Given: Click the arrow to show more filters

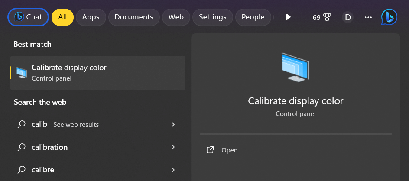Looking at the screenshot, I should click(288, 17).
